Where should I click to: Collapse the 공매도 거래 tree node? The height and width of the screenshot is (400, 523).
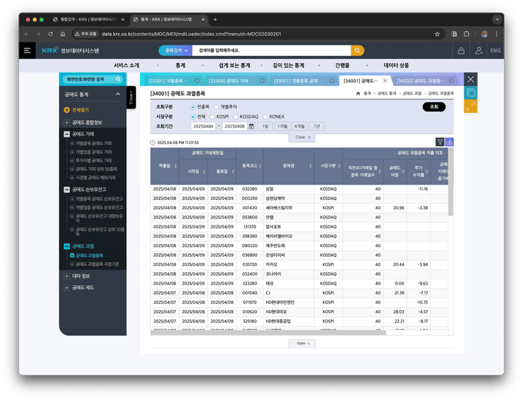[67, 134]
